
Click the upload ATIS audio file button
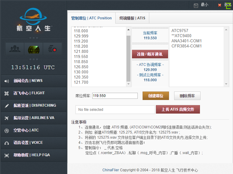click(x=178, y=109)
